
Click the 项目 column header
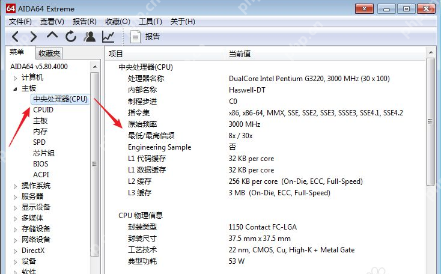coord(115,54)
